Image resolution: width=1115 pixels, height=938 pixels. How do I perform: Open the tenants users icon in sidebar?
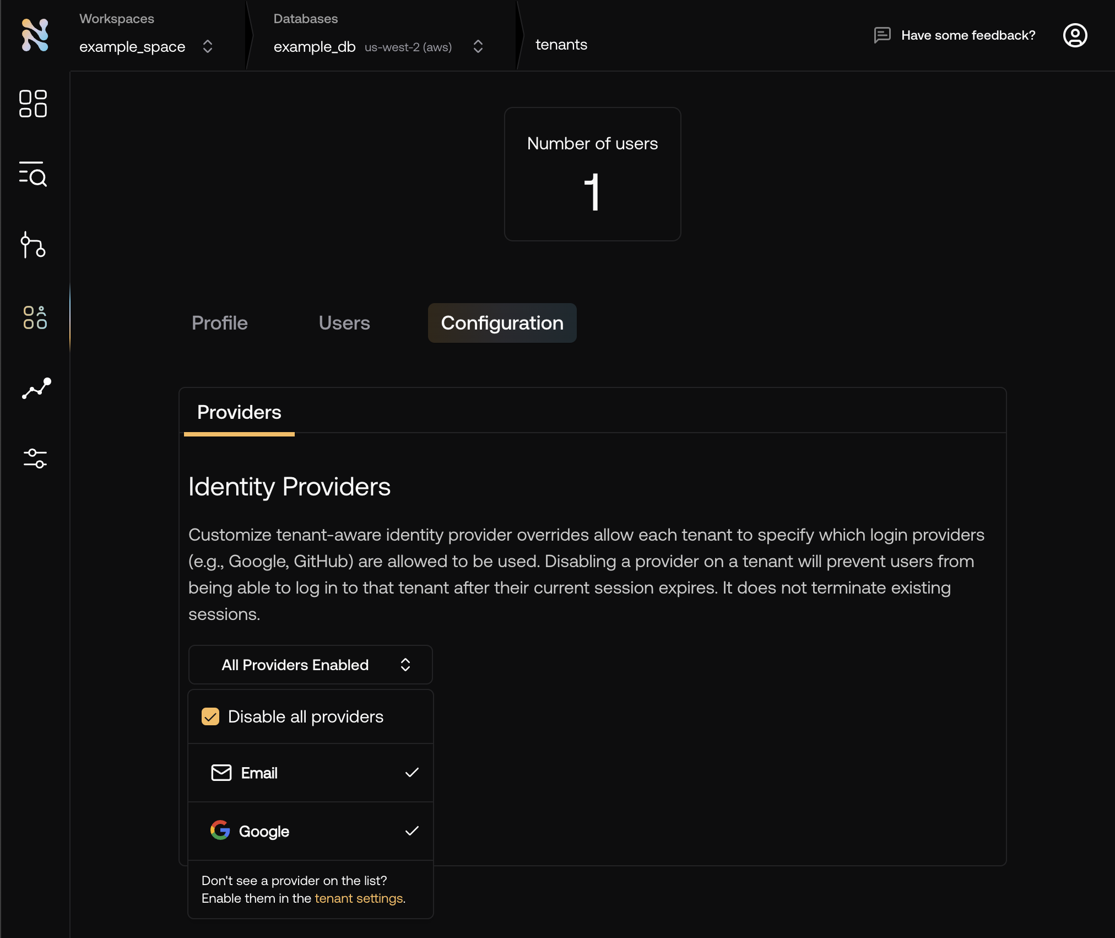click(x=35, y=317)
